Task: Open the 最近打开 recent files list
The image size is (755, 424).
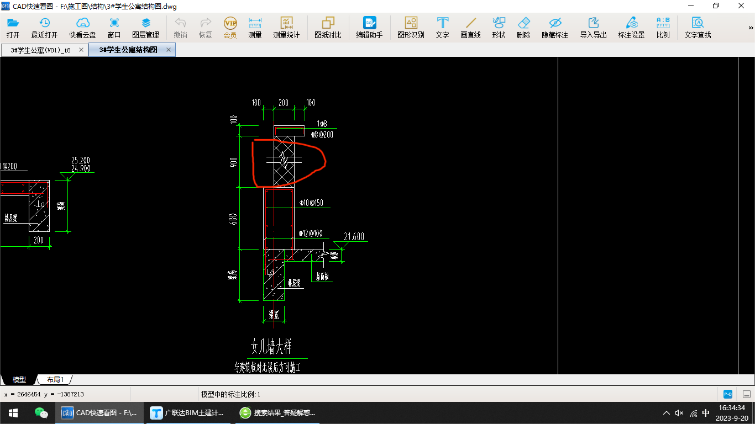Action: pyautogui.click(x=44, y=28)
